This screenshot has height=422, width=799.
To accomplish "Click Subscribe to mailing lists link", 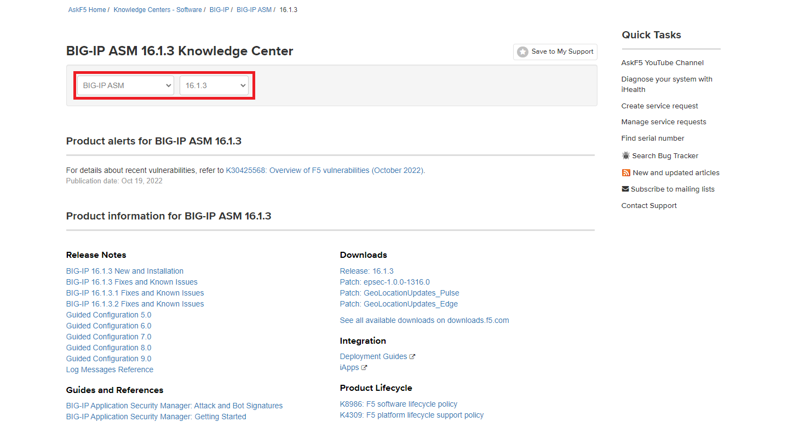I will (x=672, y=189).
